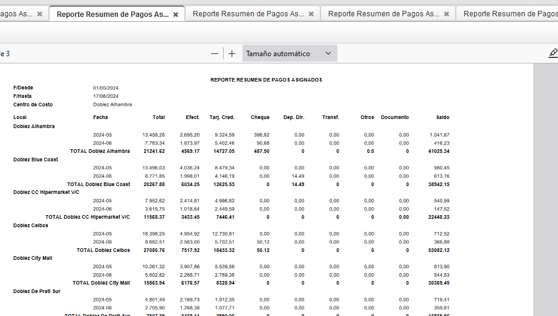This screenshot has width=558, height=316.
Task: Select the active Reporte Resumen de Pagos tab
Action: click(112, 14)
